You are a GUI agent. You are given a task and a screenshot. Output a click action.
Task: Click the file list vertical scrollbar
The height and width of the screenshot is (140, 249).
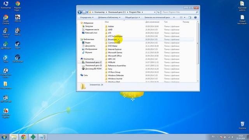(x=198, y=44)
